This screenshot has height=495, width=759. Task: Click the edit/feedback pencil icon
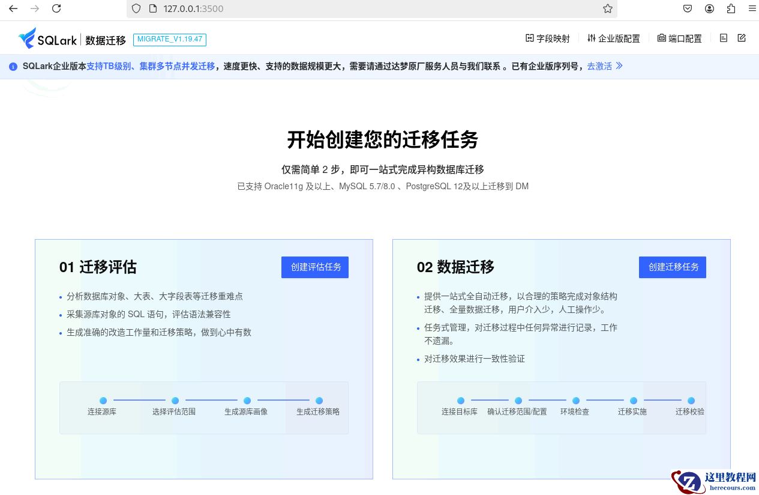point(742,38)
